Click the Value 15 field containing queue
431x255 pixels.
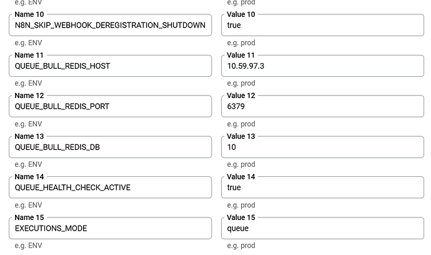322,229
